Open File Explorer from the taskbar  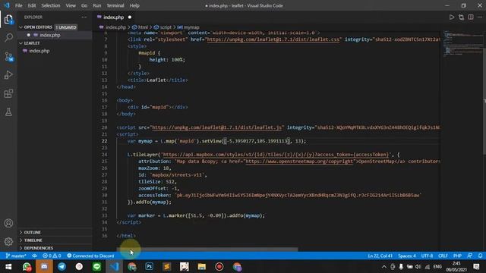click(202, 267)
